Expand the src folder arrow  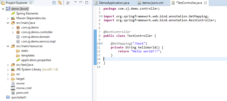coord(8,74)
